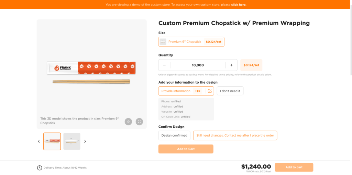The height and width of the screenshot is (175, 352).
Task: Click the edit information pencil icon
Action: [x=210, y=91]
